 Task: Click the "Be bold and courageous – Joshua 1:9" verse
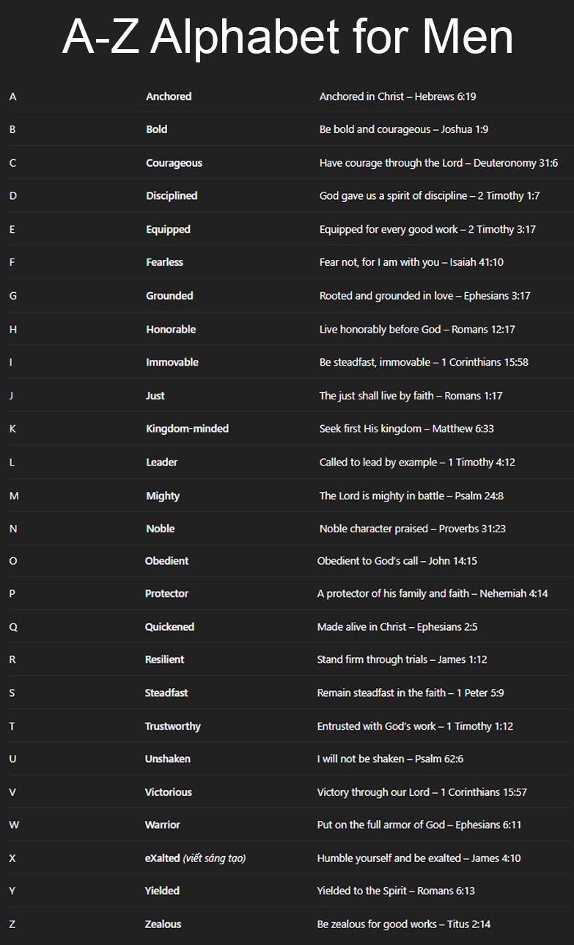coord(404,129)
